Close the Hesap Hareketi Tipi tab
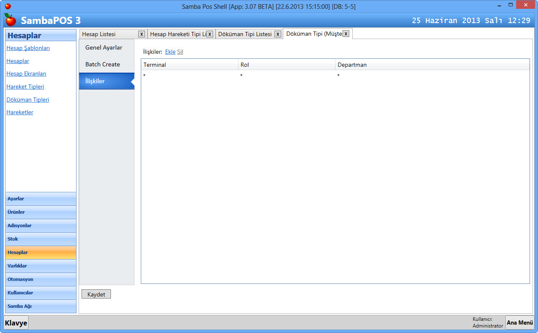 pyautogui.click(x=210, y=34)
